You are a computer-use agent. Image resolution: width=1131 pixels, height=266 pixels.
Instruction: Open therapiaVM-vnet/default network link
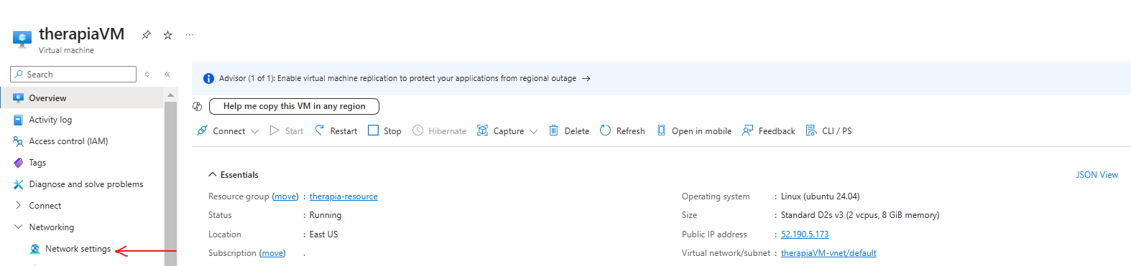point(828,253)
